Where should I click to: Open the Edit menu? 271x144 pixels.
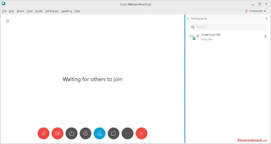coord(12,11)
